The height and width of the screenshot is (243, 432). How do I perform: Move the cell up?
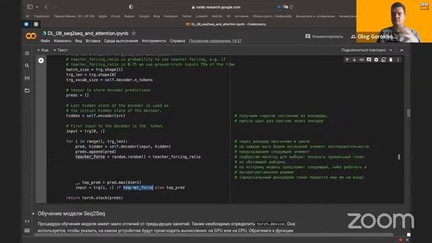point(347,60)
